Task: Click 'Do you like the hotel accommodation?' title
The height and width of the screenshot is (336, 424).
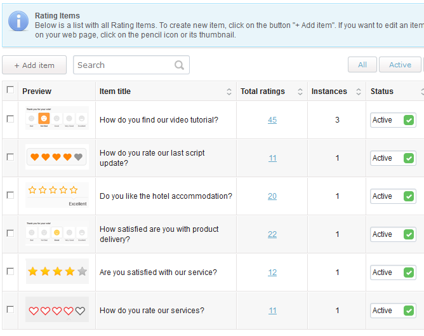Action: [166, 196]
